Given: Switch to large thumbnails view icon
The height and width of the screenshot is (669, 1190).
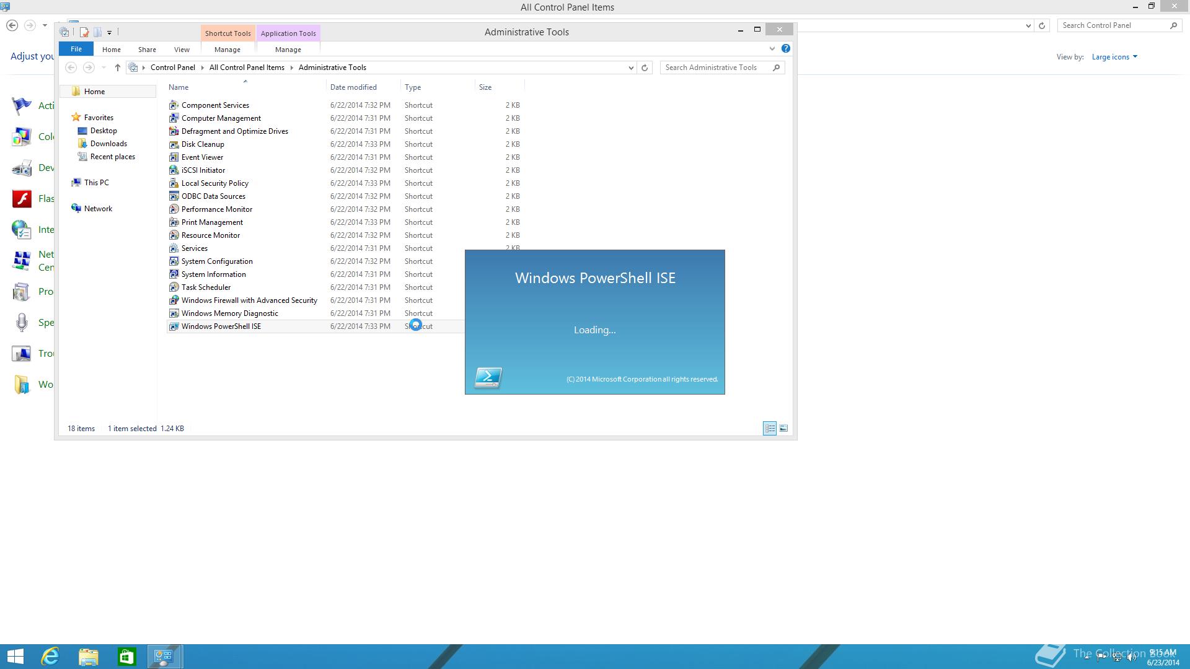Looking at the screenshot, I should (783, 428).
